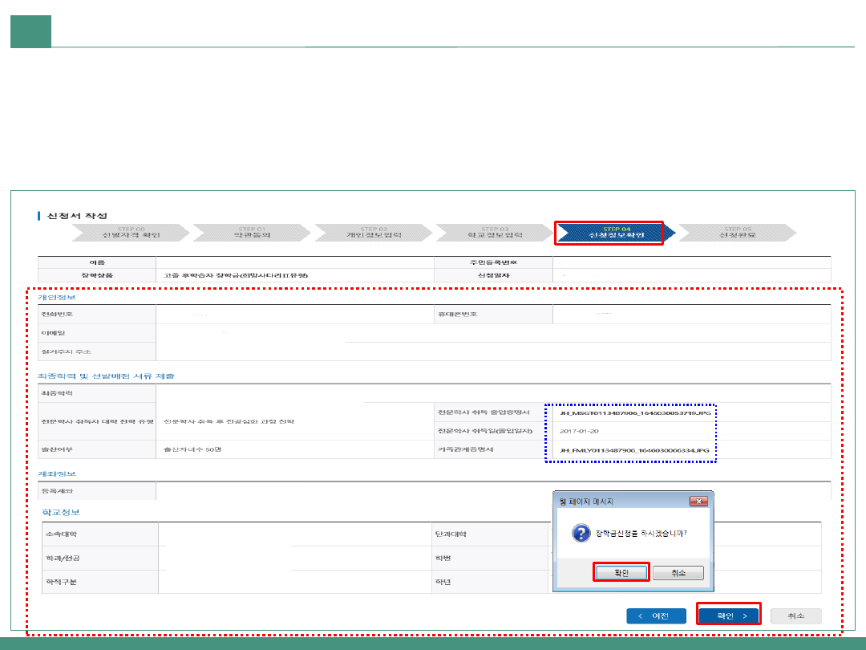
Task: Jump to STEP 05 신청완료 step
Action: [x=738, y=233]
